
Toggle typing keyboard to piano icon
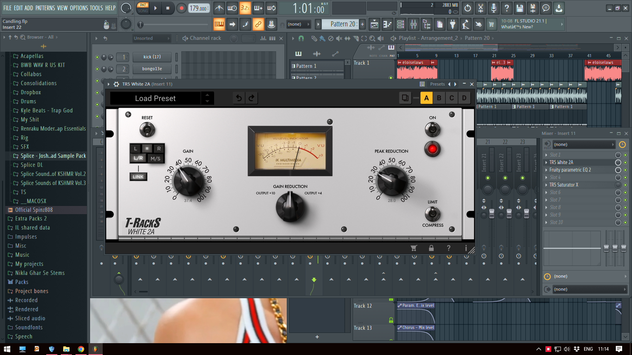click(219, 24)
